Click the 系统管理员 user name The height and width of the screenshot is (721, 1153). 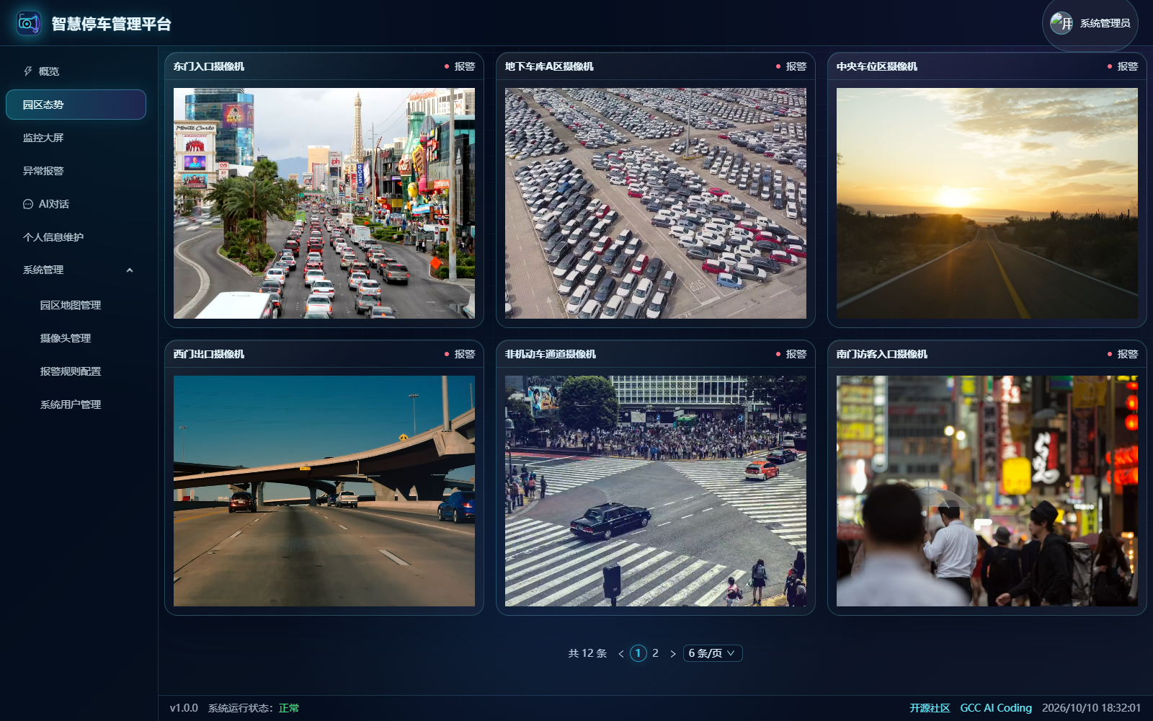tap(1105, 23)
